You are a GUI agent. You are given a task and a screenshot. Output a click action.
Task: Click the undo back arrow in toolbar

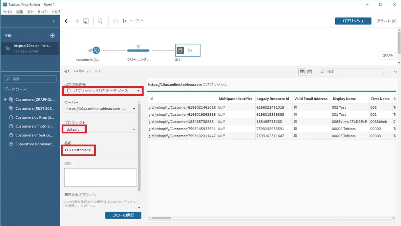coord(67,21)
